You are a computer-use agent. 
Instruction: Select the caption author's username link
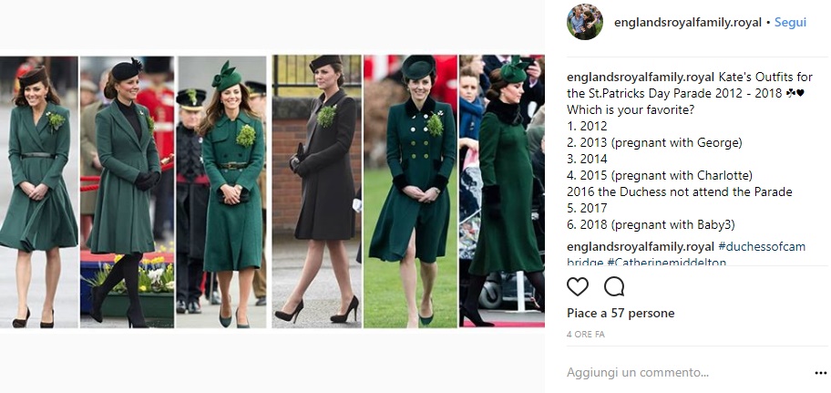[x=641, y=77]
